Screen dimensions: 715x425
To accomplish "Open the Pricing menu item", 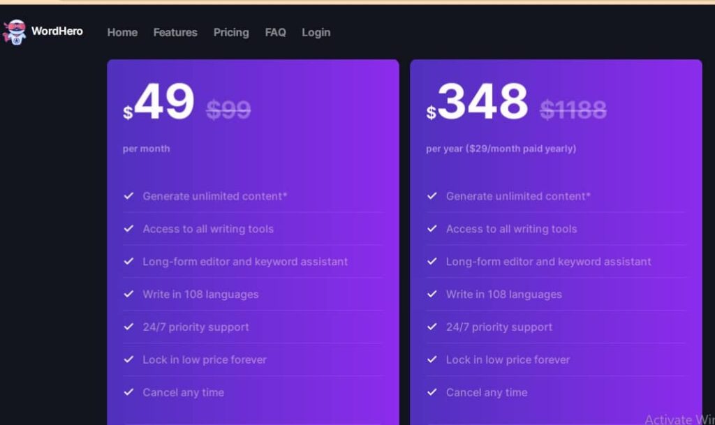I will [231, 32].
